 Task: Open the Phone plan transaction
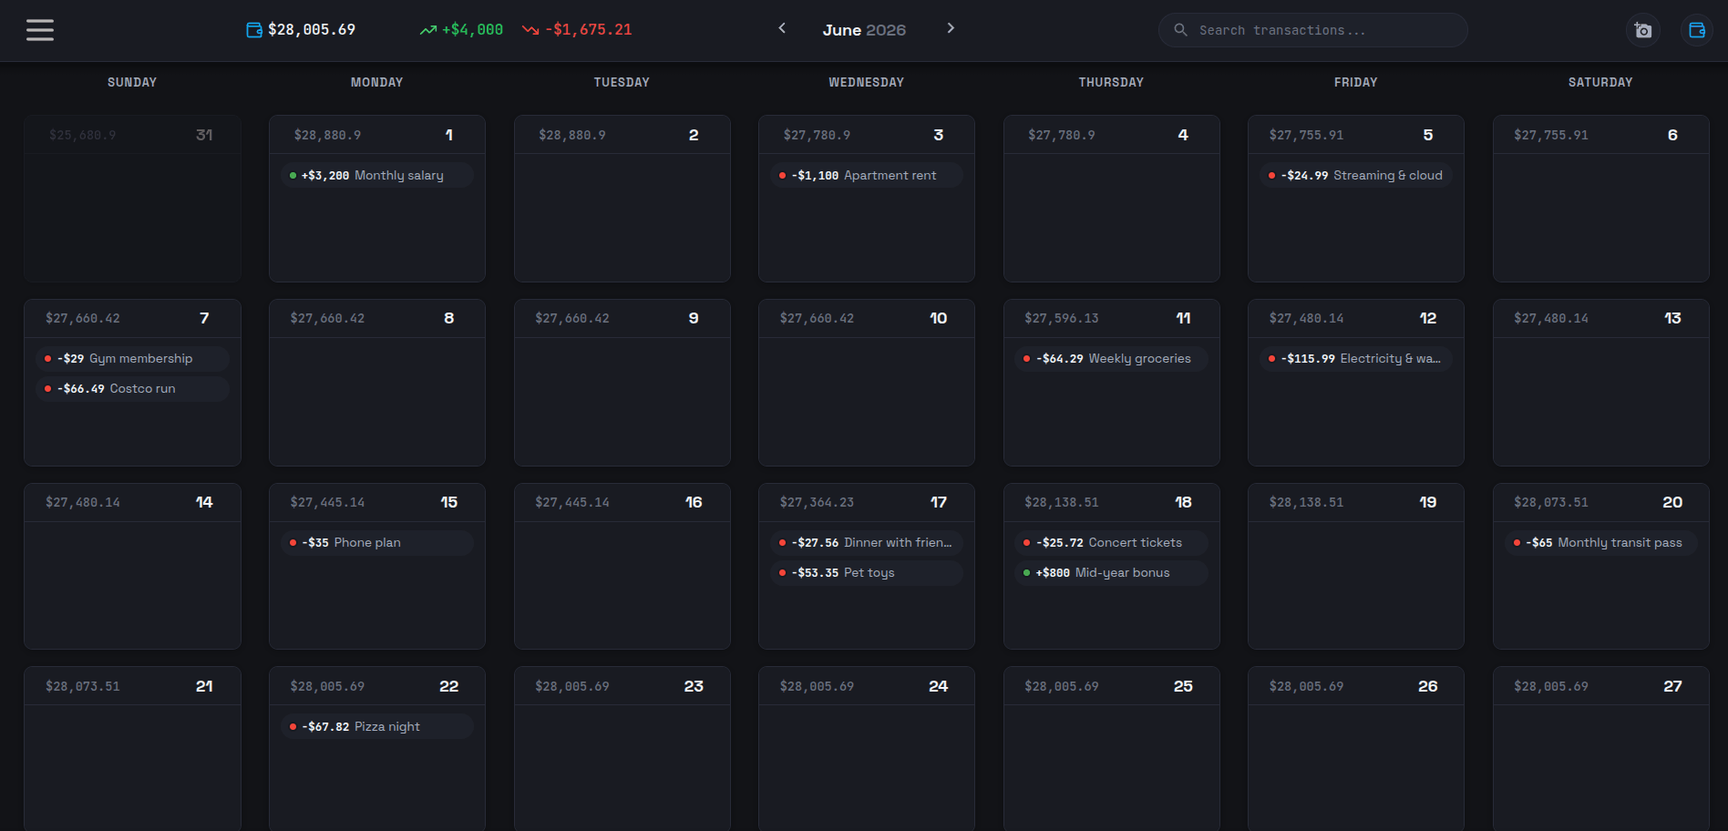tap(377, 543)
